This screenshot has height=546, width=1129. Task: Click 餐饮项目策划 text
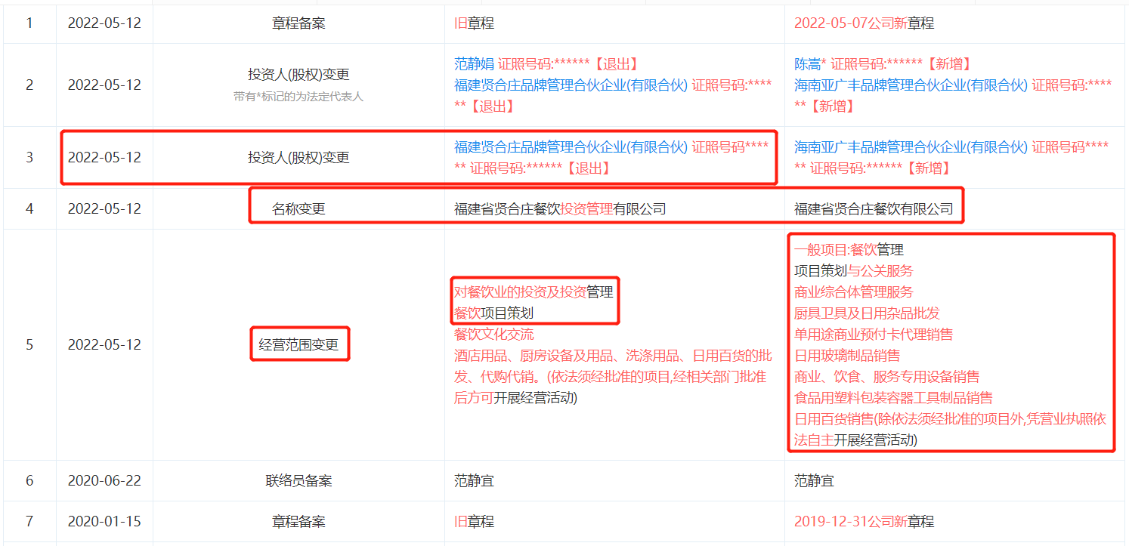coord(493,313)
